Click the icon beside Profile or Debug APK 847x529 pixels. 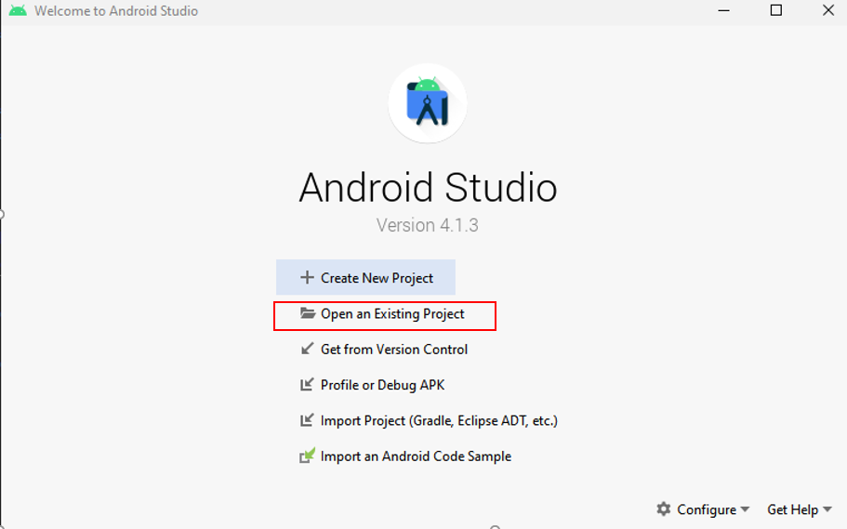[x=307, y=385]
